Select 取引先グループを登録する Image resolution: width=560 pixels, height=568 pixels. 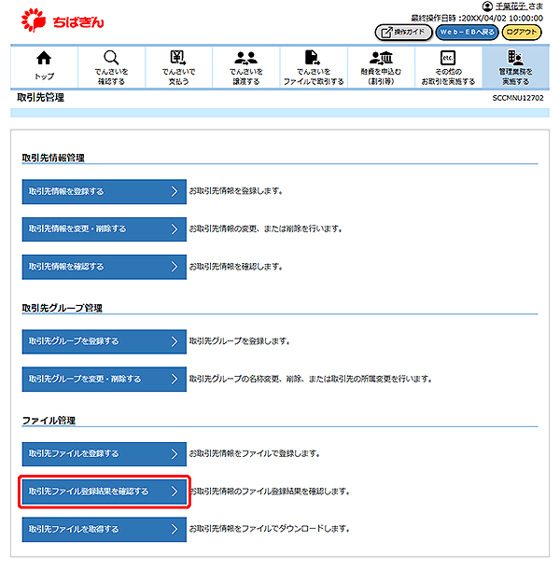(x=104, y=341)
